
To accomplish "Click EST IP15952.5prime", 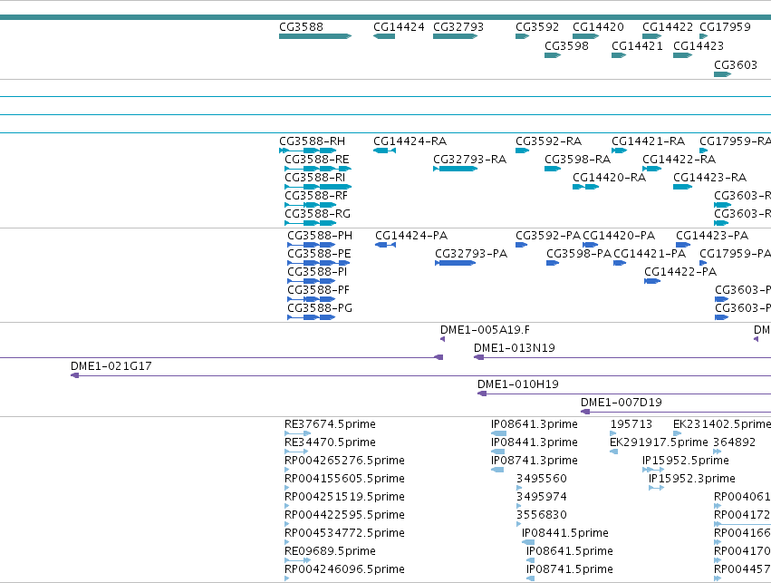I will (686, 461).
